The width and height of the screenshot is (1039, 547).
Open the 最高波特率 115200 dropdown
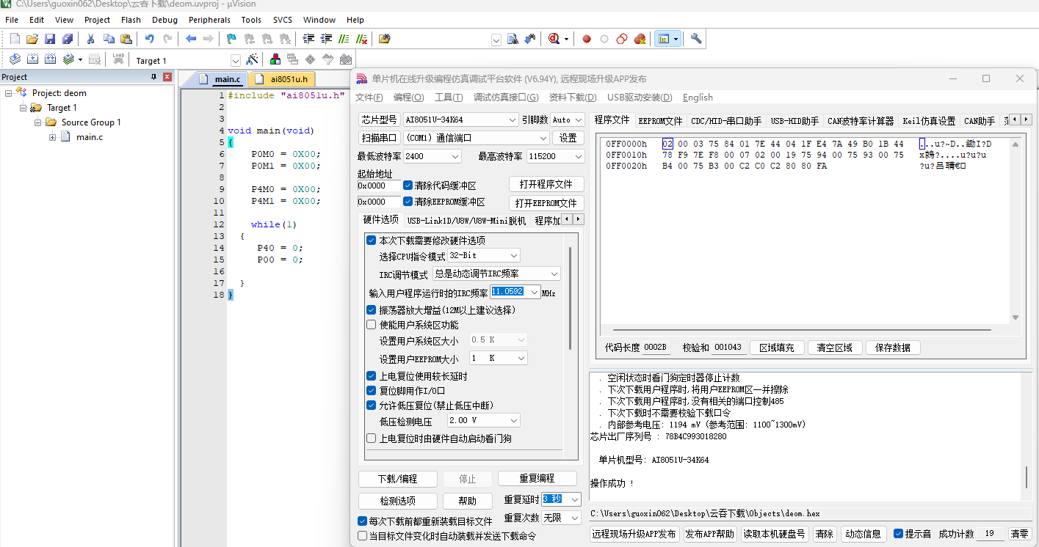pyautogui.click(x=577, y=156)
